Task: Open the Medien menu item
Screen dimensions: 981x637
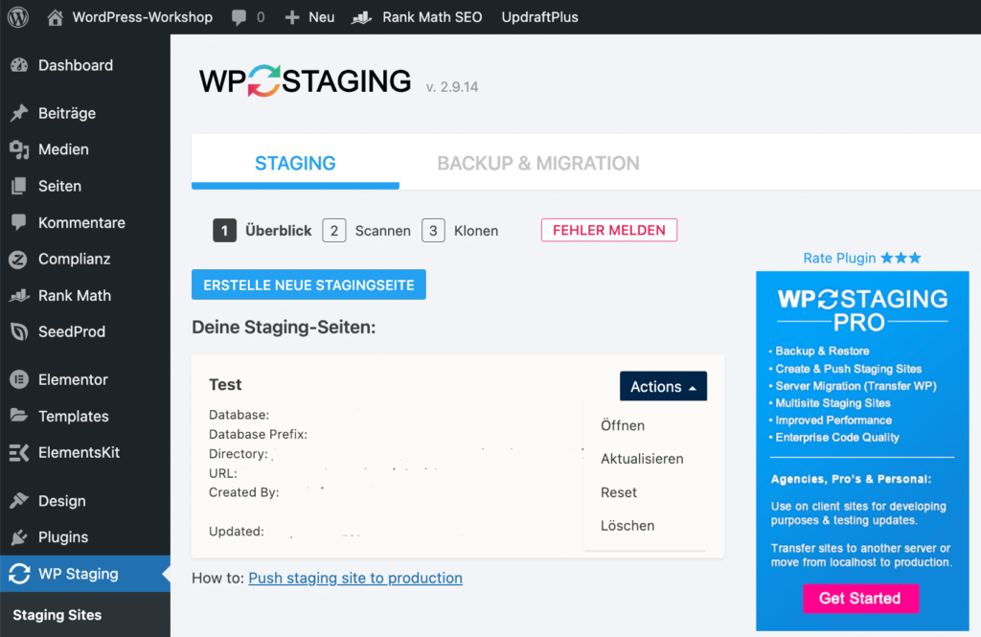Action: (x=63, y=149)
